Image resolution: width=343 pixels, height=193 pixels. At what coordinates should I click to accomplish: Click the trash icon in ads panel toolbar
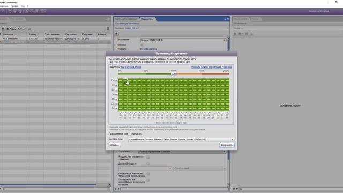point(252,34)
